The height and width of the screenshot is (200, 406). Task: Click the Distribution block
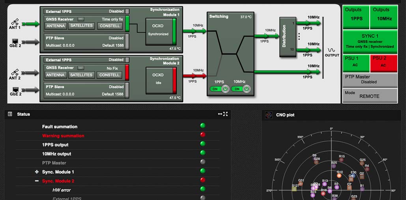click(287, 37)
